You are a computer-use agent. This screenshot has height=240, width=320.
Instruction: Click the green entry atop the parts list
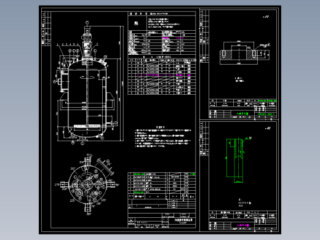139,174
